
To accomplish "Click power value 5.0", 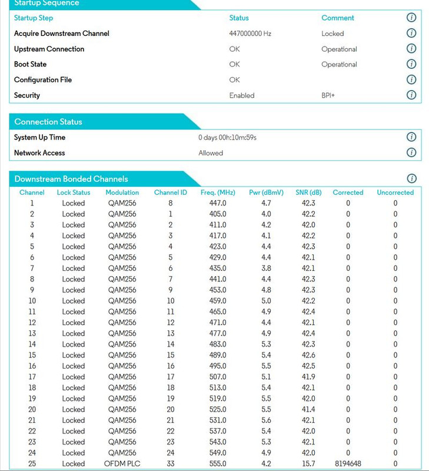I will tap(267, 301).
